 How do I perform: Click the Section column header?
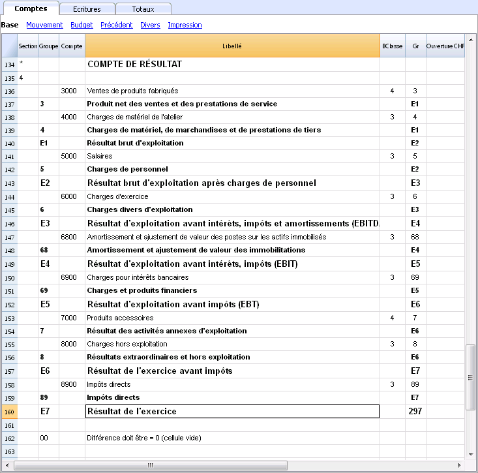(28, 46)
